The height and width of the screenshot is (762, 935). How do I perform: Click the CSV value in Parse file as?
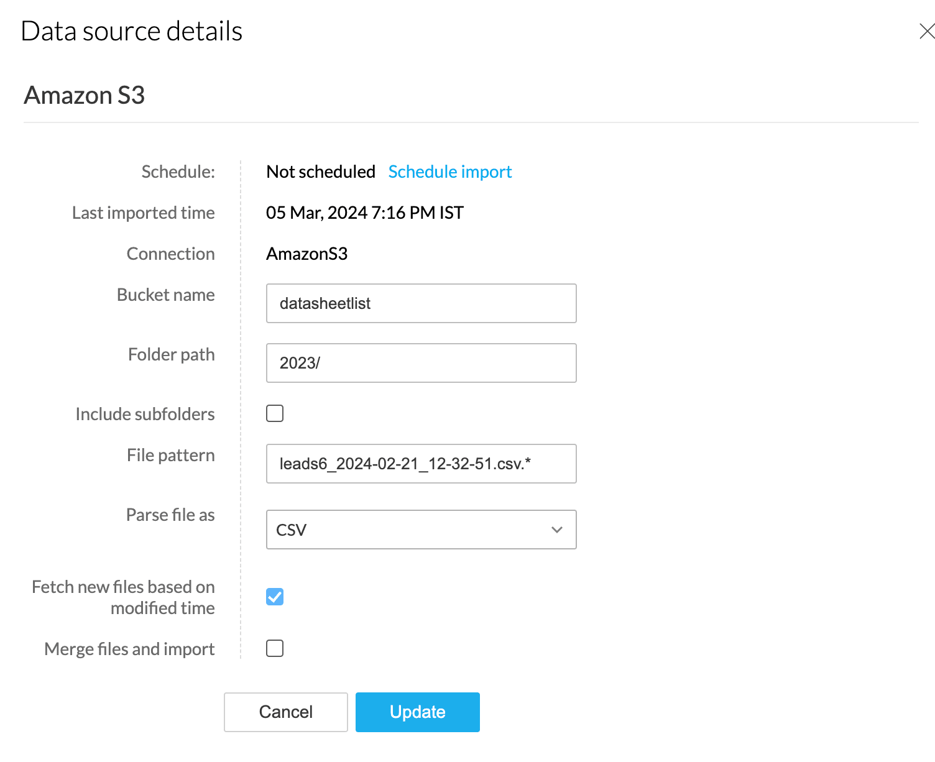click(x=292, y=530)
